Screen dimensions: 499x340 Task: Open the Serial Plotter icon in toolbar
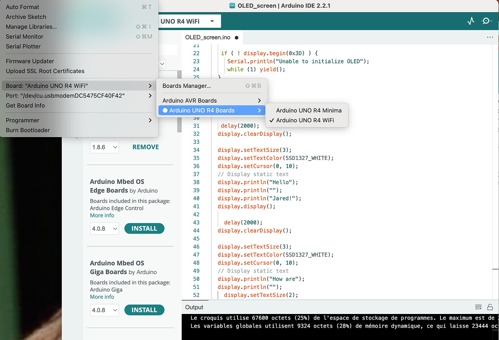(x=470, y=21)
